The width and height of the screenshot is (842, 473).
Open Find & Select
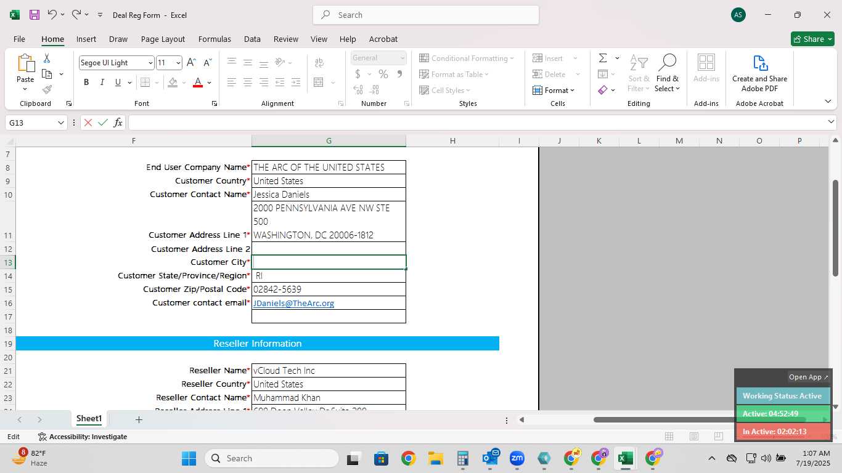(x=668, y=74)
